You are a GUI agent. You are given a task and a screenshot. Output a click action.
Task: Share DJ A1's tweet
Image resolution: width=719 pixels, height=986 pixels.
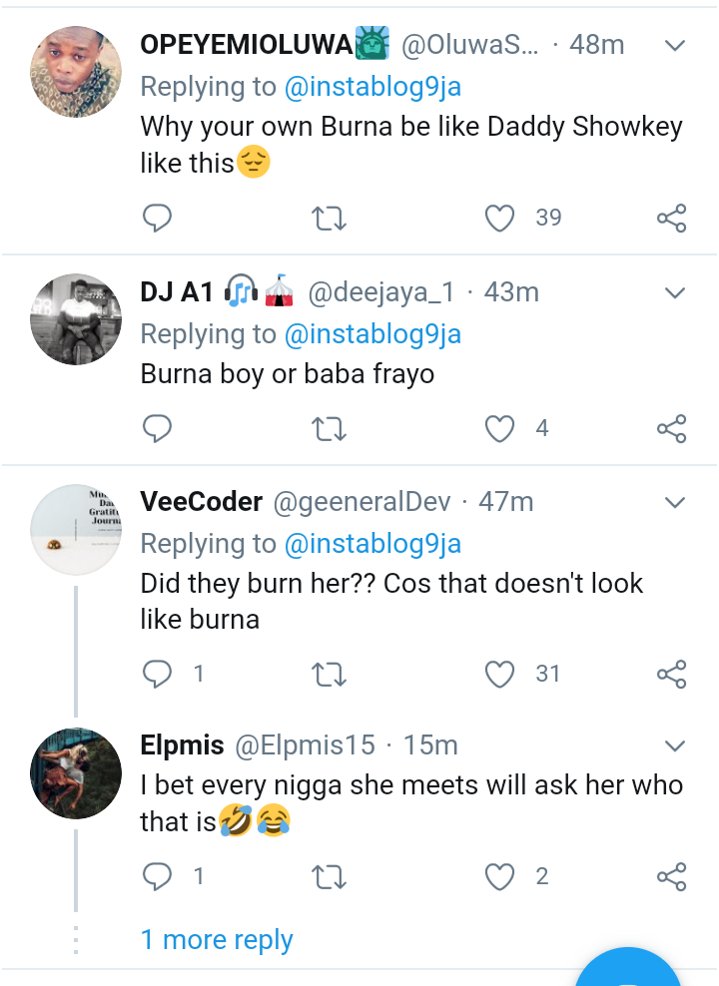tap(671, 429)
